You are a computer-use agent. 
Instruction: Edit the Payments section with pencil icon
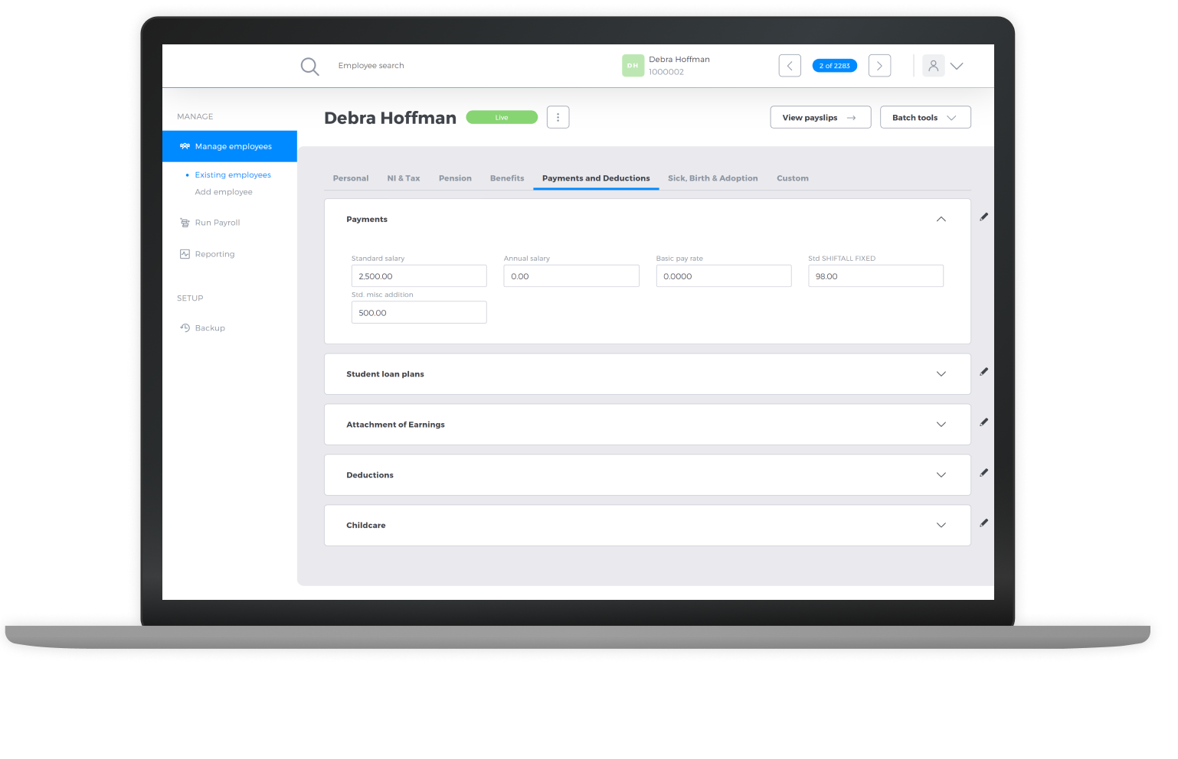pos(983,217)
